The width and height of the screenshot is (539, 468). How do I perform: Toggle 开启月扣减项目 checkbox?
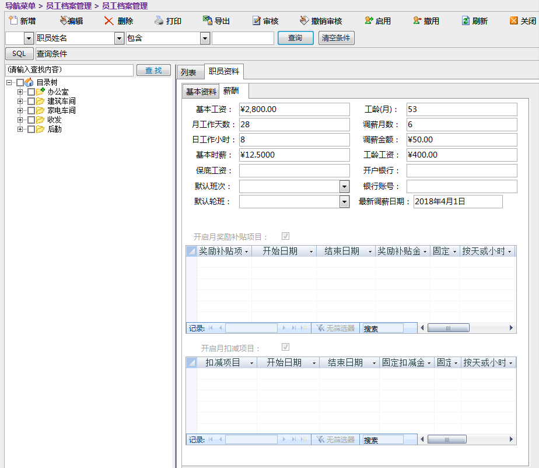pyautogui.click(x=285, y=347)
